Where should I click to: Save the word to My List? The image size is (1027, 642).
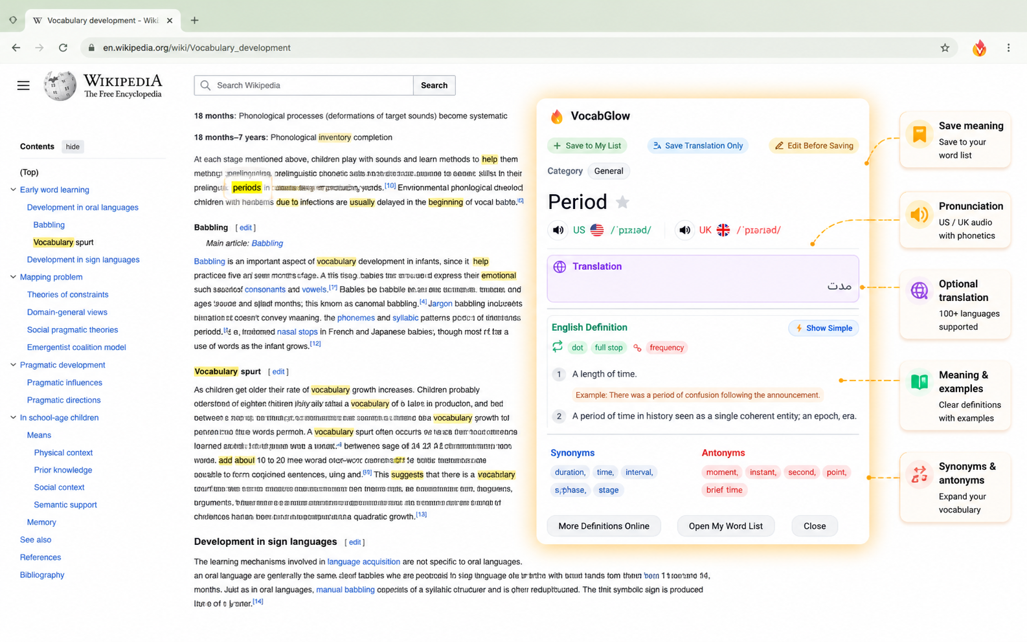[587, 146]
